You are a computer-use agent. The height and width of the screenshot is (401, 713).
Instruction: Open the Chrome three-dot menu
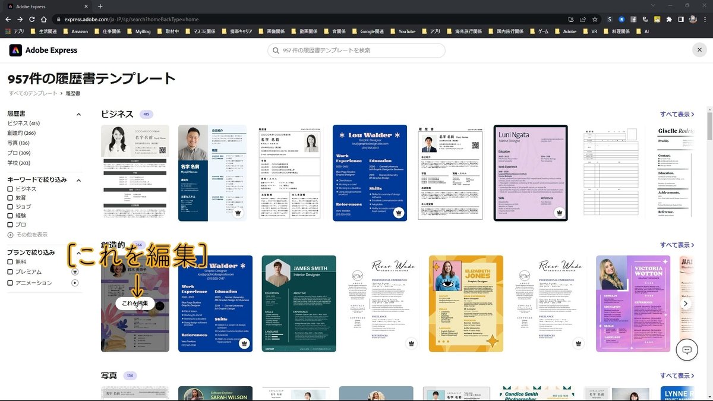pyautogui.click(x=705, y=19)
